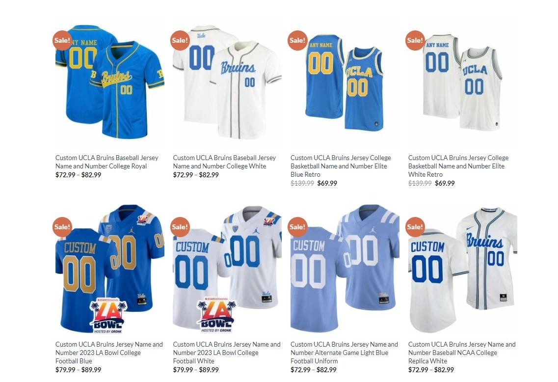Click Sale badge on LA Bowl Football White
The height and width of the screenshot is (382, 558).
180,227
